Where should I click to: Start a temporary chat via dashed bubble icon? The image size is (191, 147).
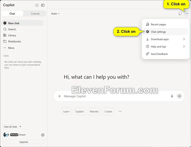[x=180, y=13]
